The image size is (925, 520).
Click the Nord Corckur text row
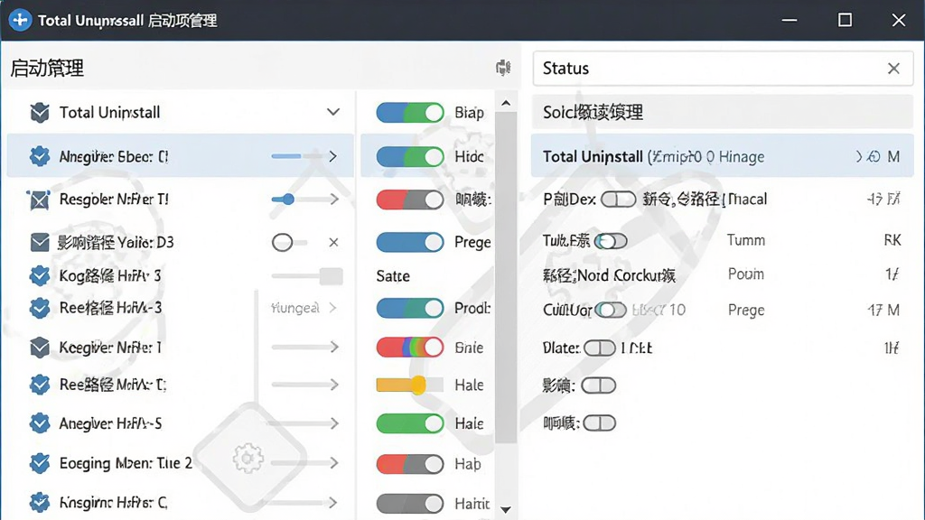(609, 275)
